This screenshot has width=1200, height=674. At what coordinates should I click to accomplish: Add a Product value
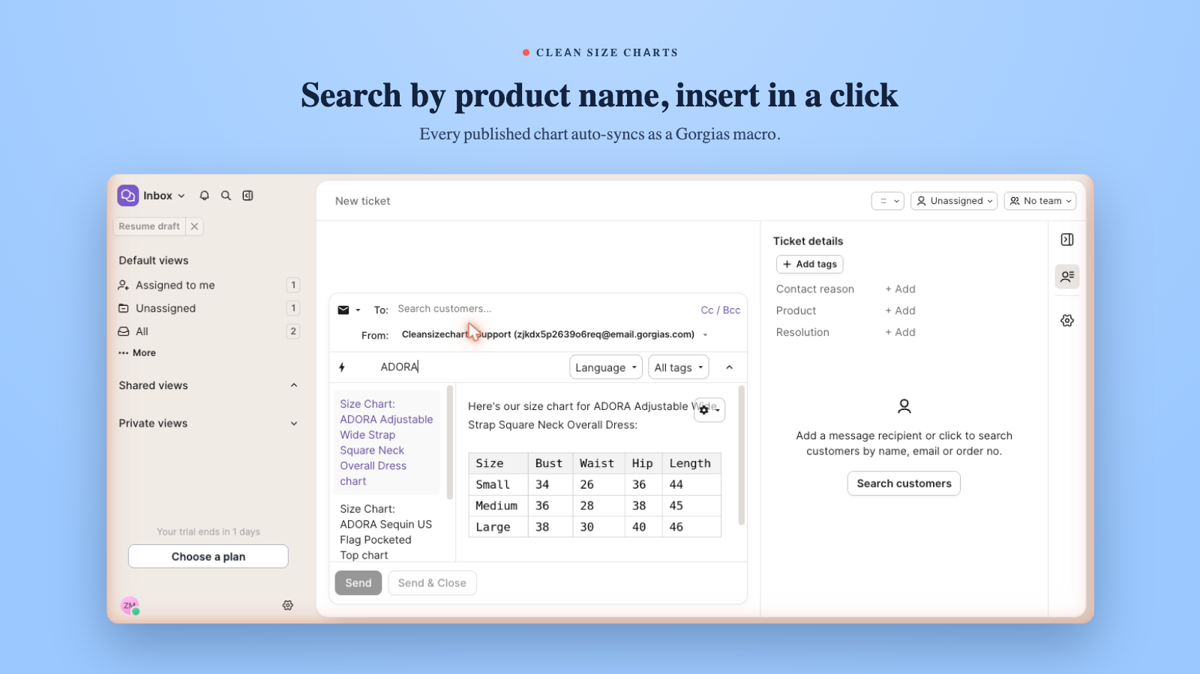click(x=900, y=311)
